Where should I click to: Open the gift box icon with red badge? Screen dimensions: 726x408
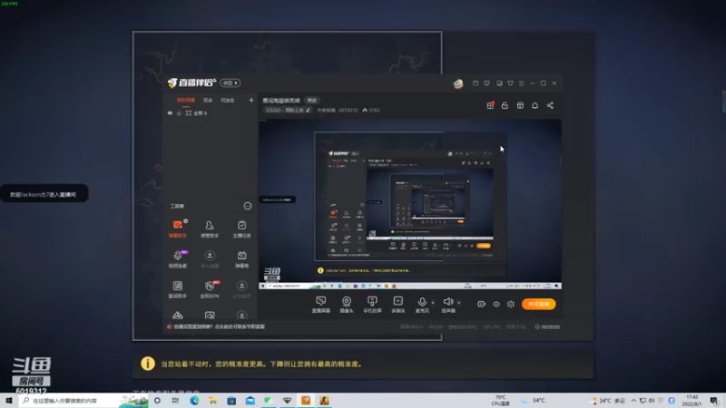490,105
